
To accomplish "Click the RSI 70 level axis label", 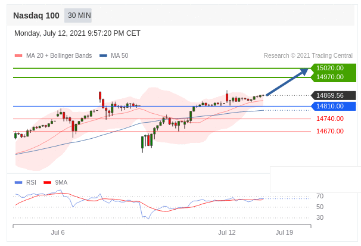I will click(320, 196).
